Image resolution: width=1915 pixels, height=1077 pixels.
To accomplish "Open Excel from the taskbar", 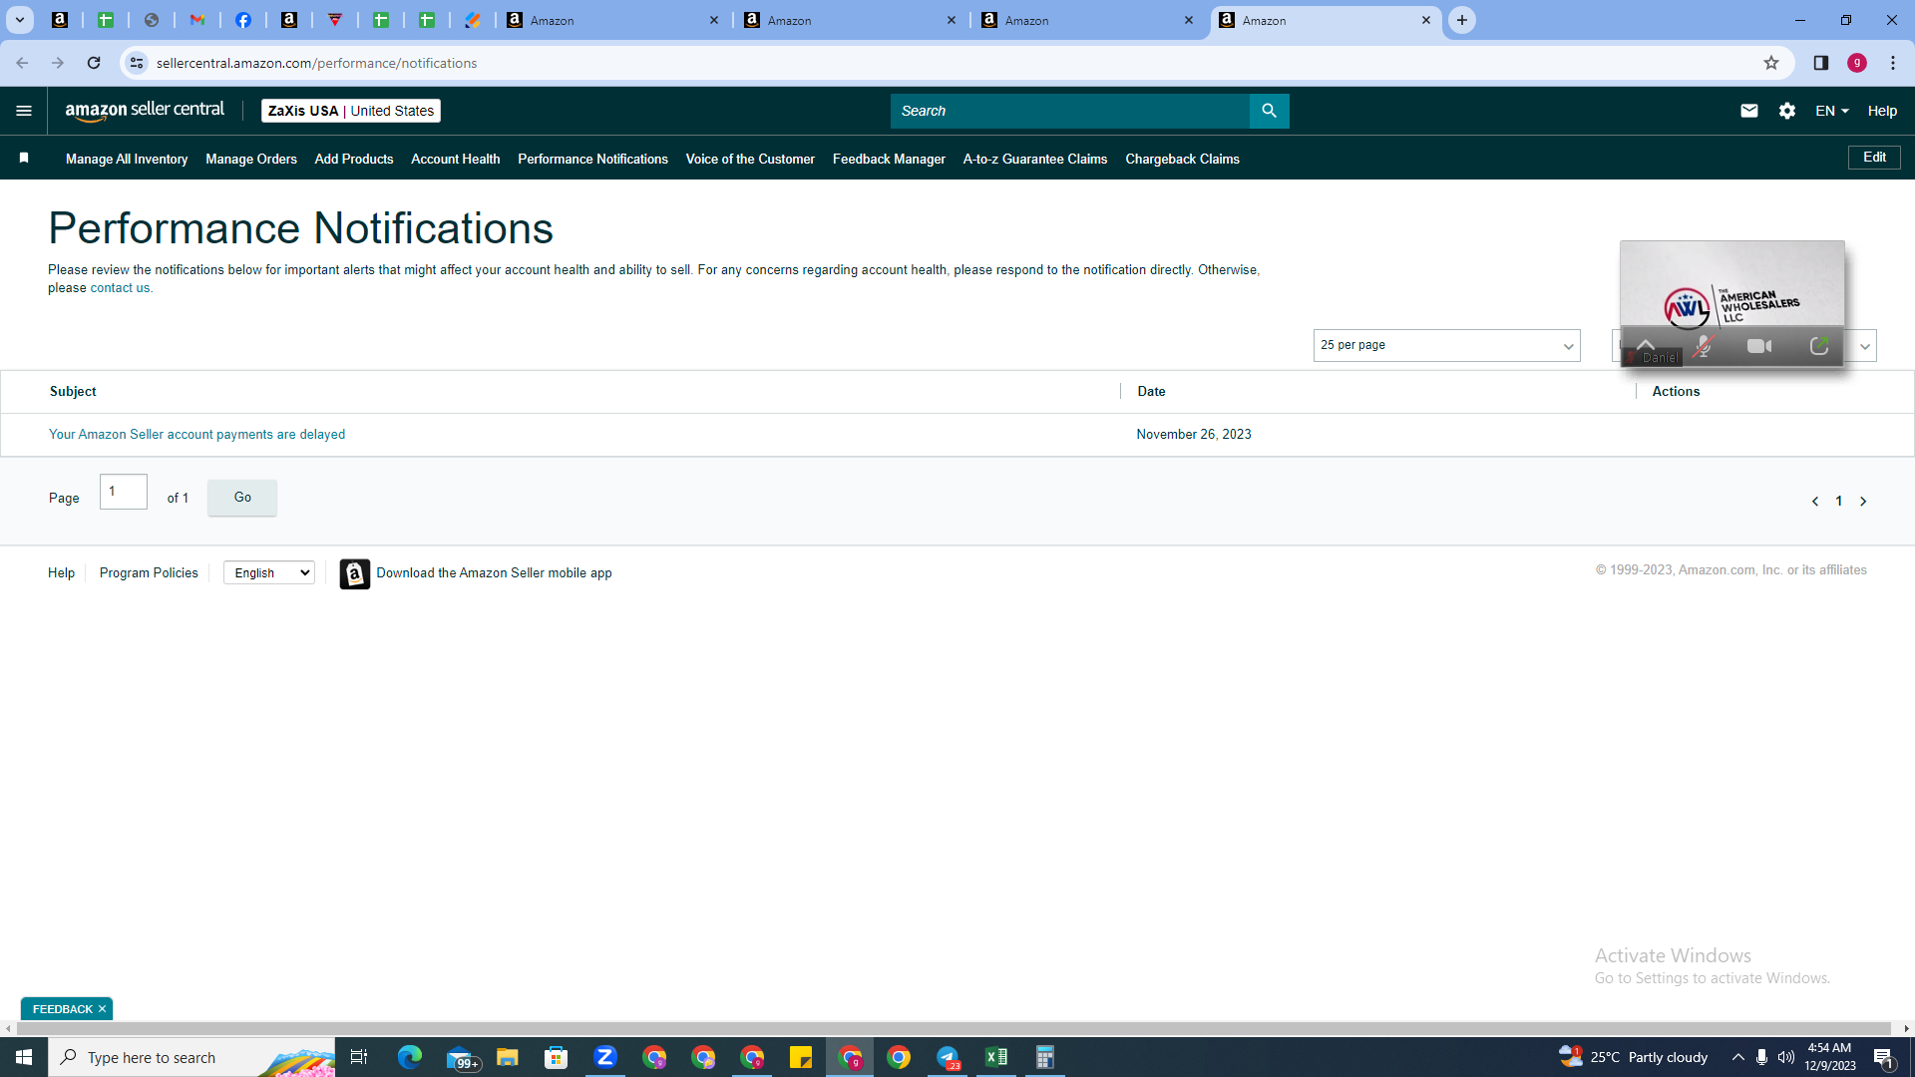I will tap(996, 1057).
